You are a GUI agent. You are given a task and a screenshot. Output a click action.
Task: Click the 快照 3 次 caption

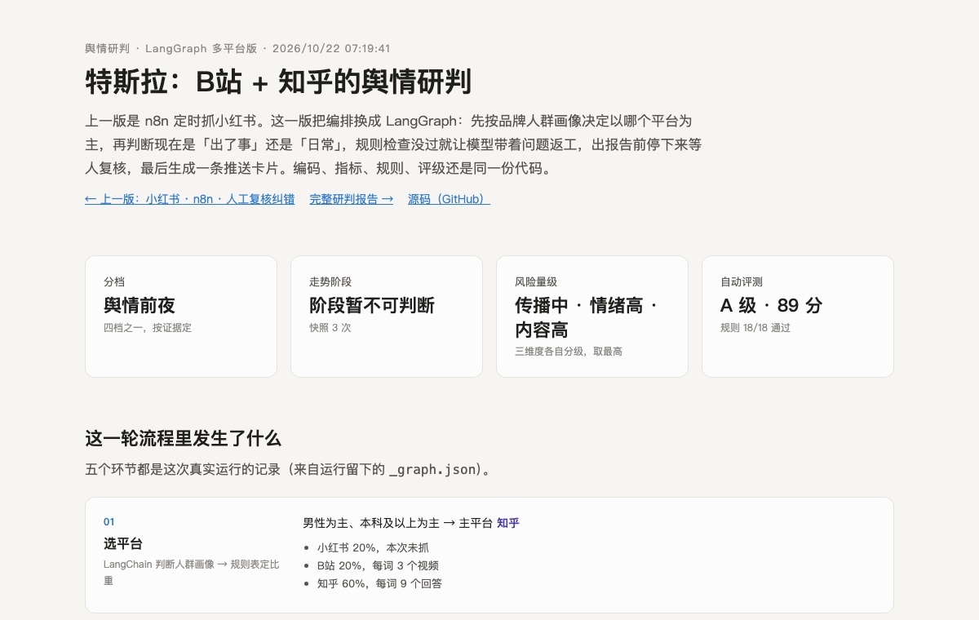click(330, 328)
